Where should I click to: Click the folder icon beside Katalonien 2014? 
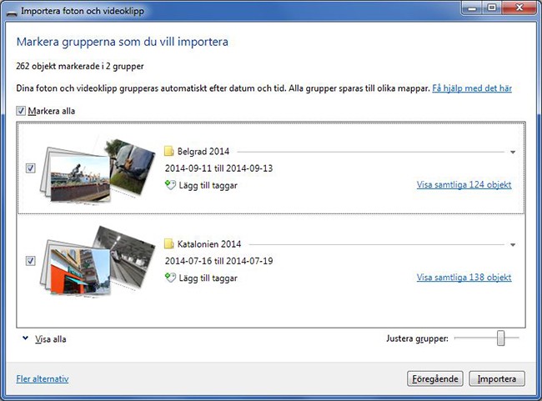click(170, 244)
